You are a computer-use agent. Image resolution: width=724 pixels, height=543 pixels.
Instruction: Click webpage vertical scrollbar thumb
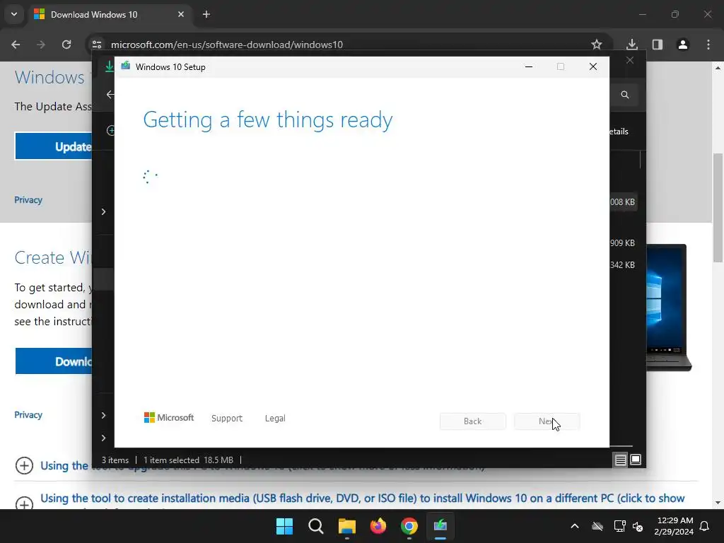tap(718, 208)
